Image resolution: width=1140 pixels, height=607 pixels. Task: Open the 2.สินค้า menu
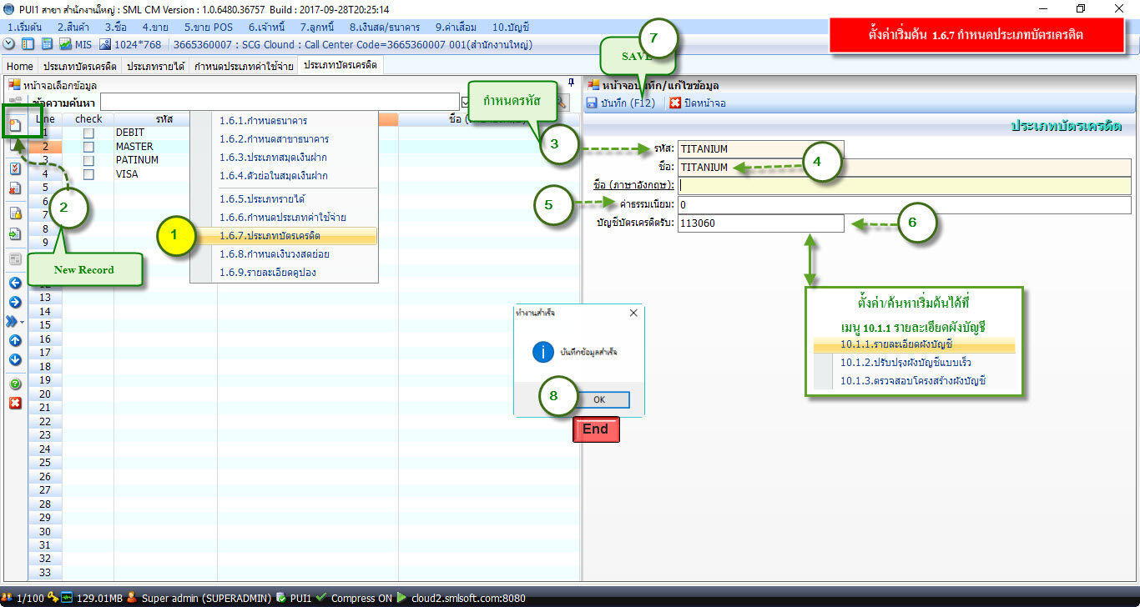click(x=74, y=28)
